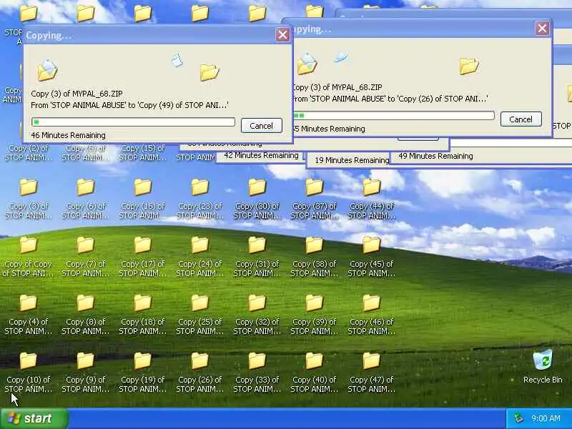Click folder Copy (40) of STOP ANIM
The image size is (572, 429).
(x=314, y=373)
